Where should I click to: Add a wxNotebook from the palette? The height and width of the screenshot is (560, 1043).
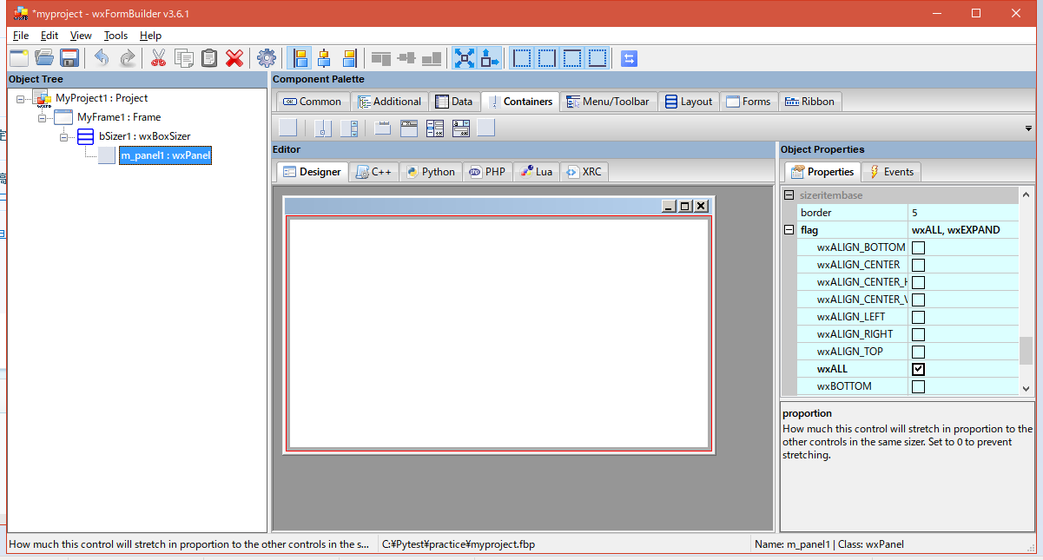[383, 128]
